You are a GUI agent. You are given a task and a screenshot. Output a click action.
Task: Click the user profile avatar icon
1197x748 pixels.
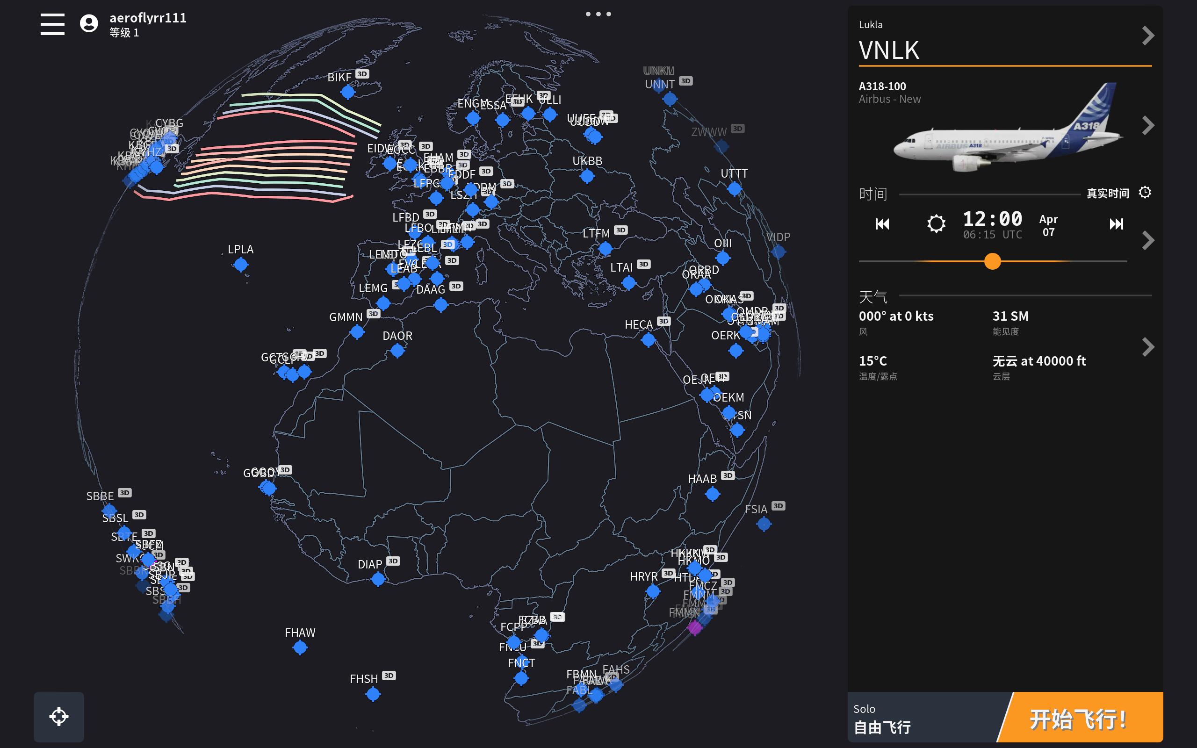click(89, 23)
